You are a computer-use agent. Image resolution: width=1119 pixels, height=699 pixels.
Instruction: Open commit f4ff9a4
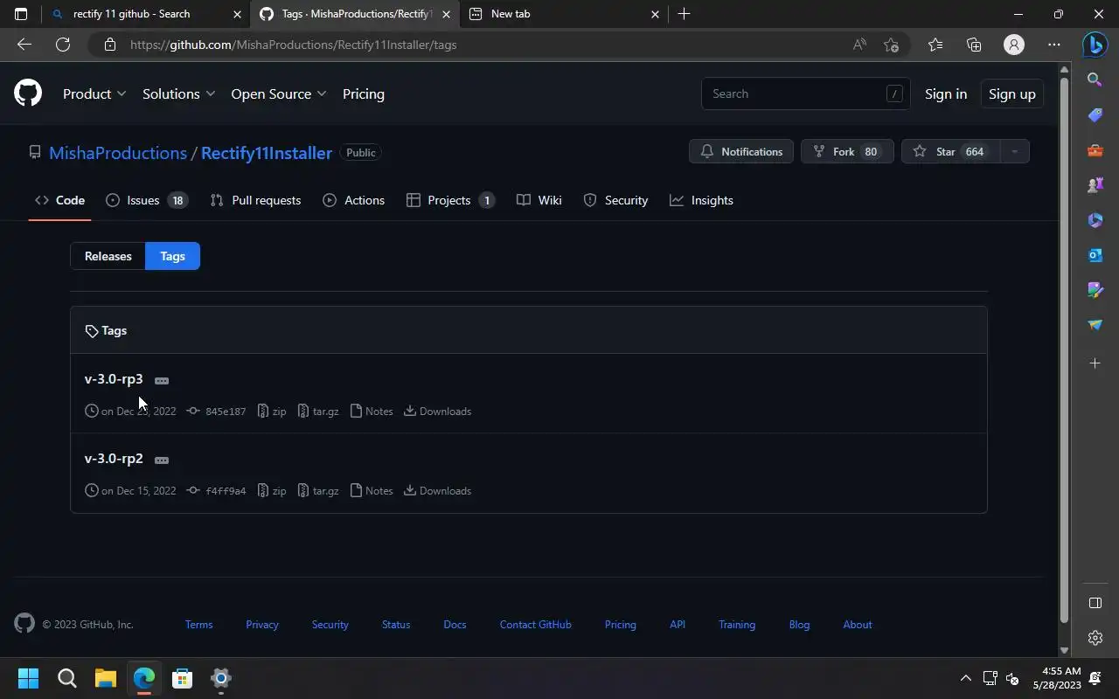216,490
